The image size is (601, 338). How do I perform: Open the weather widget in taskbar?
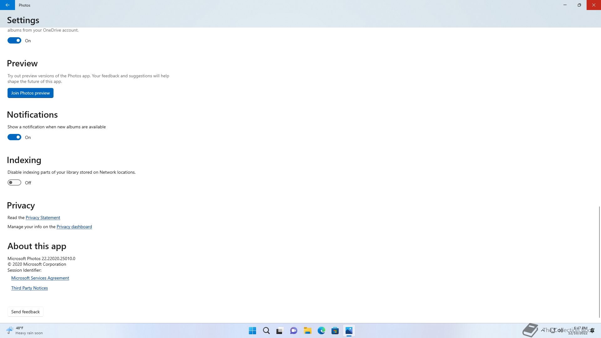pos(24,330)
